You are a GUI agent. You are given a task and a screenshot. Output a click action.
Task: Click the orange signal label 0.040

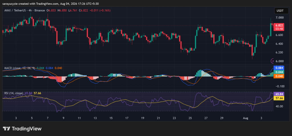279,76
